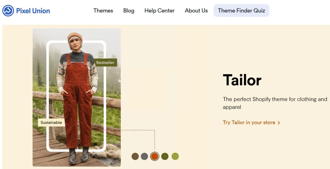Open the Themes menu item
This screenshot has width=330, height=169.
pyautogui.click(x=103, y=11)
